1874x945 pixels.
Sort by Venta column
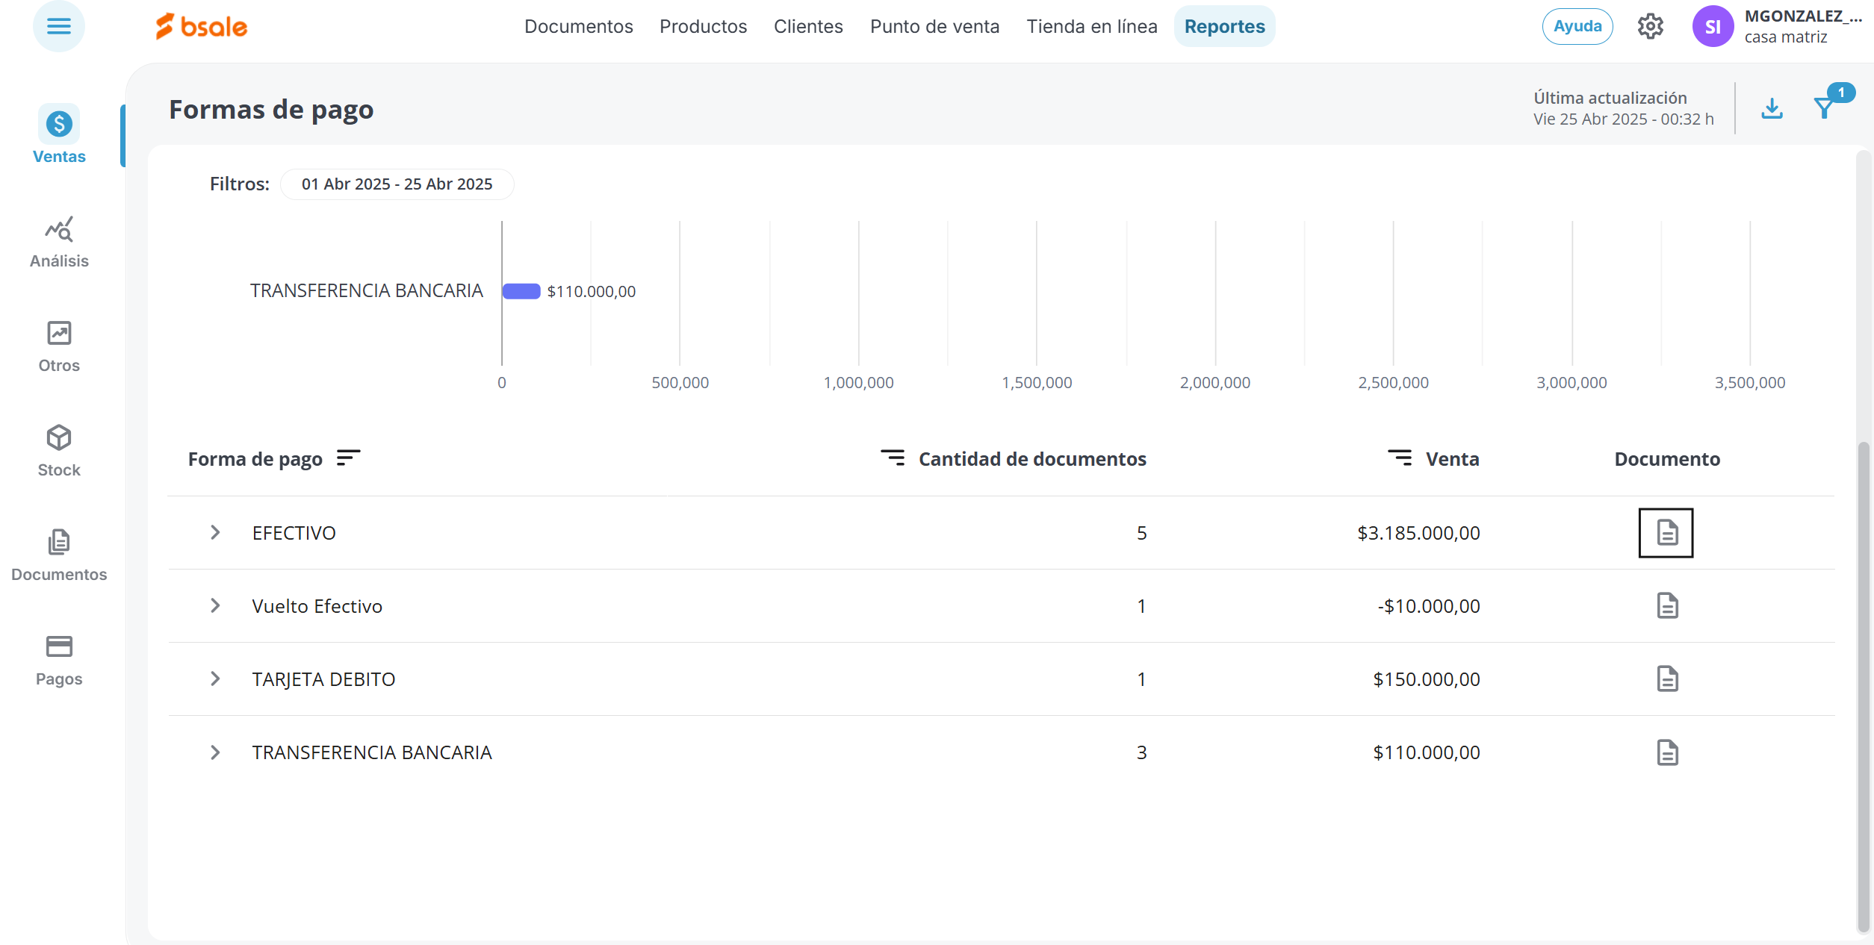pos(1400,458)
